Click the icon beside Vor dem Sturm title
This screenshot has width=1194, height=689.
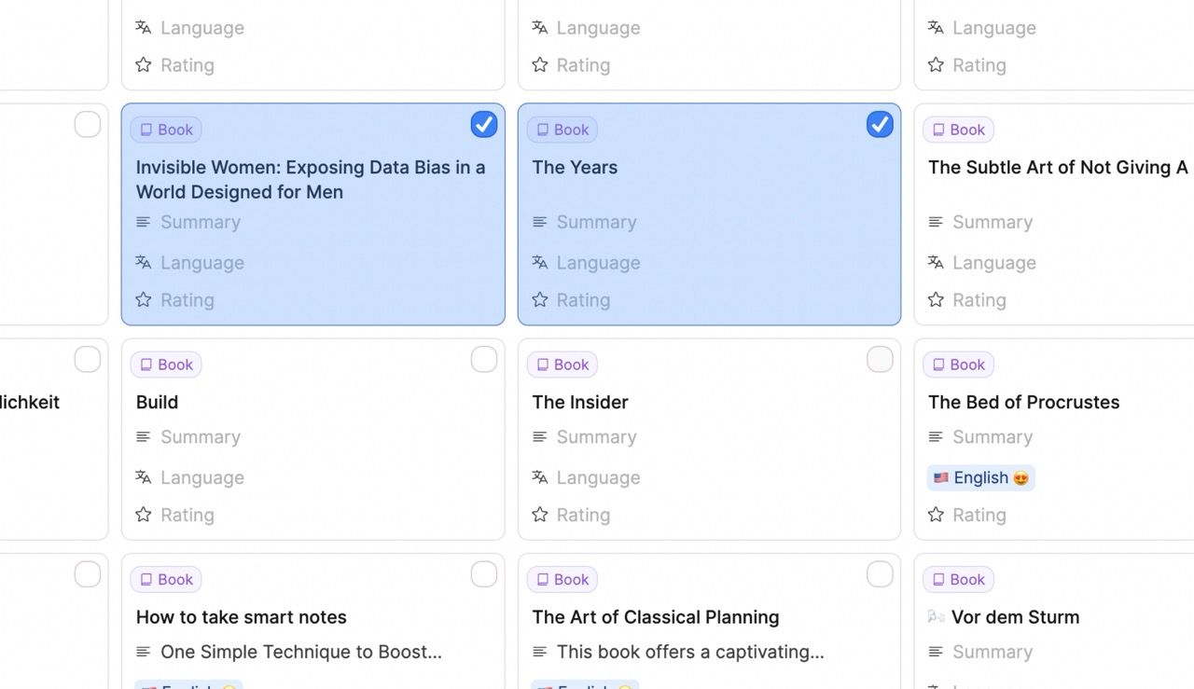tap(936, 617)
